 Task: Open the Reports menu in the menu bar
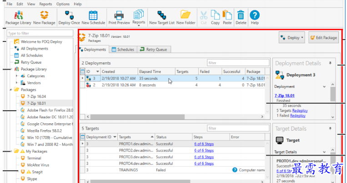point(45,4)
